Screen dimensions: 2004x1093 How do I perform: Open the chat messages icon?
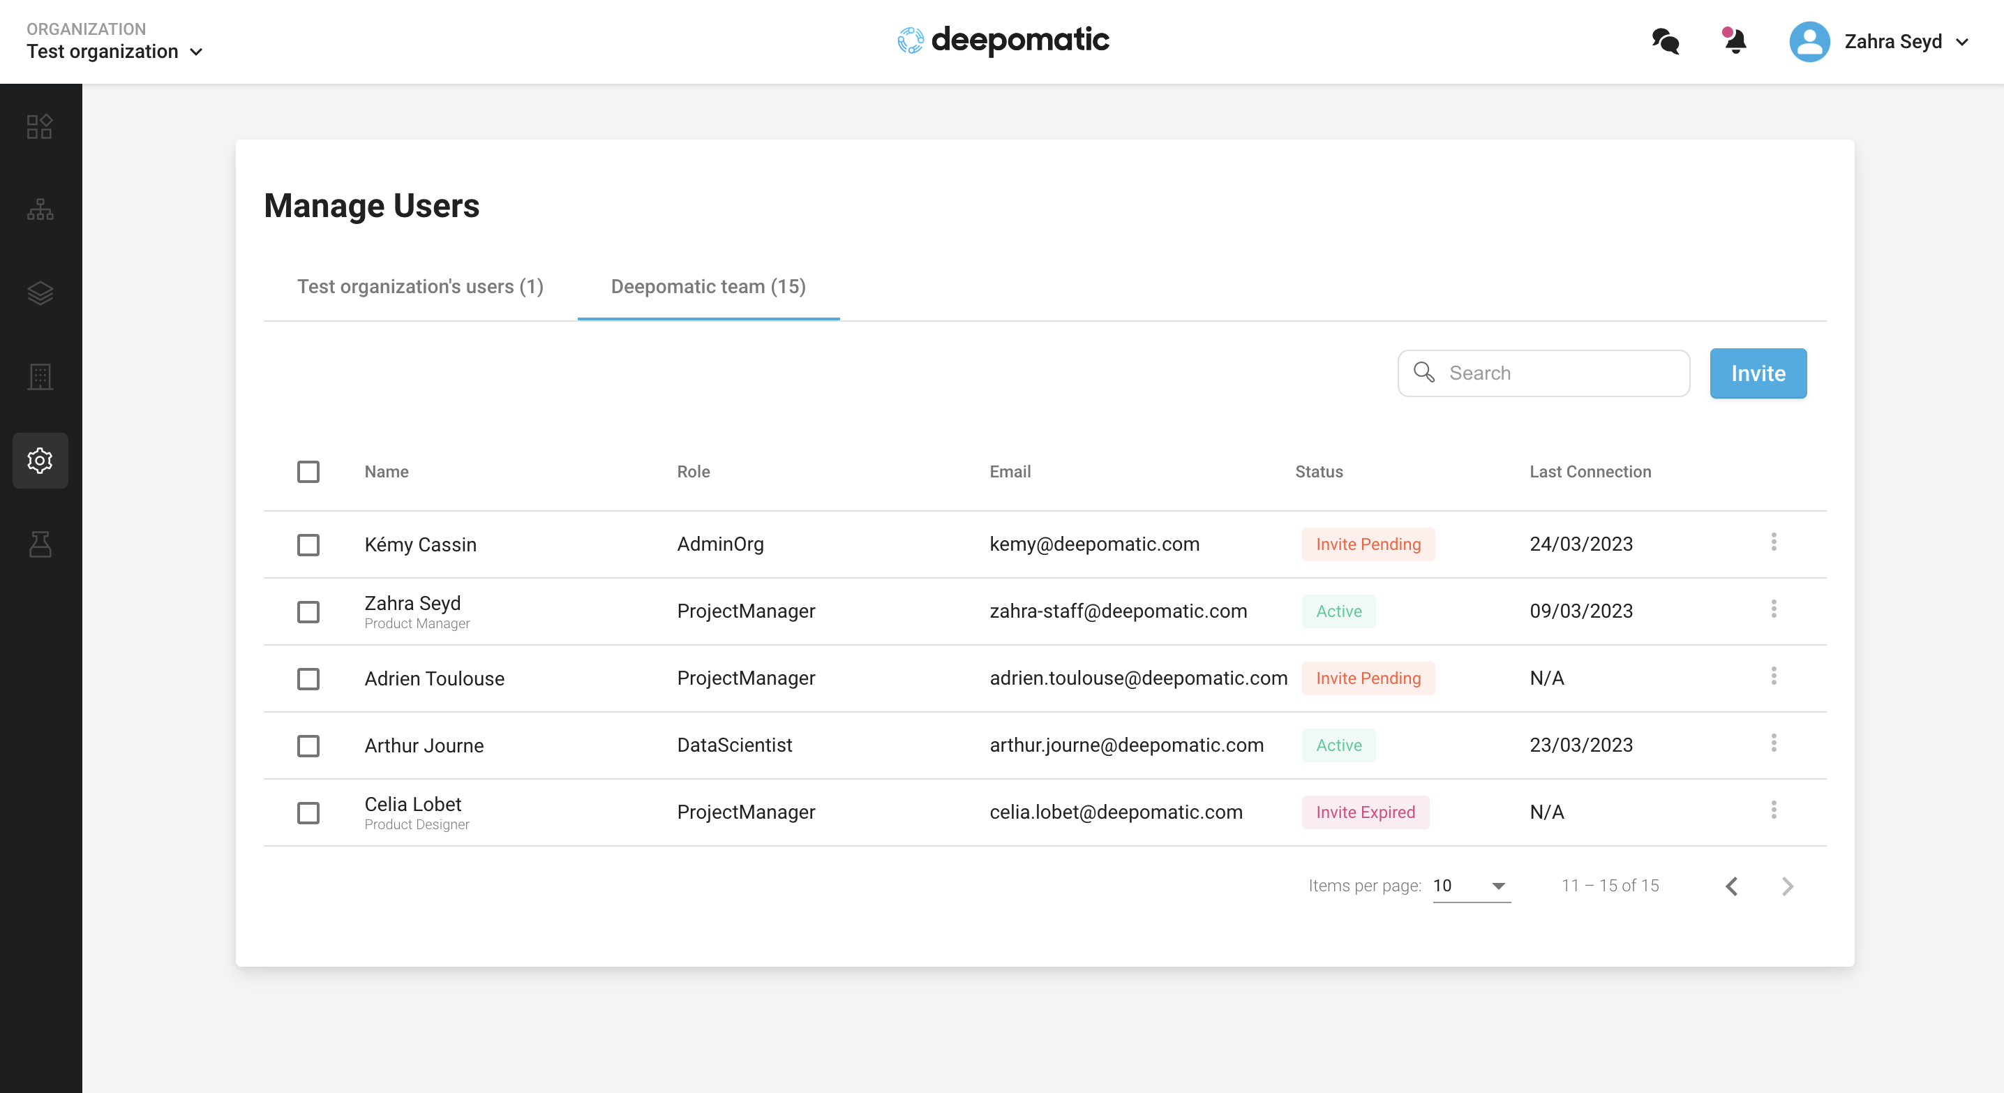click(1665, 41)
